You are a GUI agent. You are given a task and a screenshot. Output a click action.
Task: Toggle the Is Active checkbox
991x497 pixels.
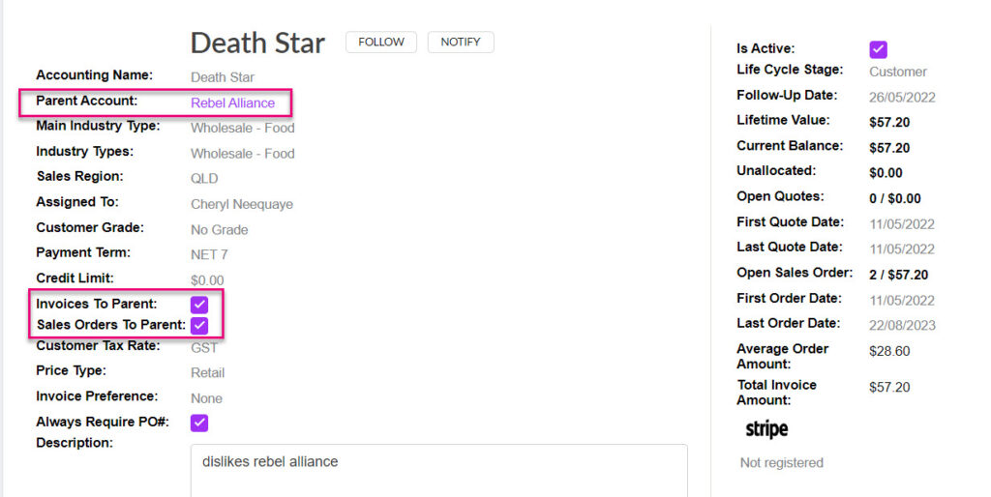coord(878,49)
